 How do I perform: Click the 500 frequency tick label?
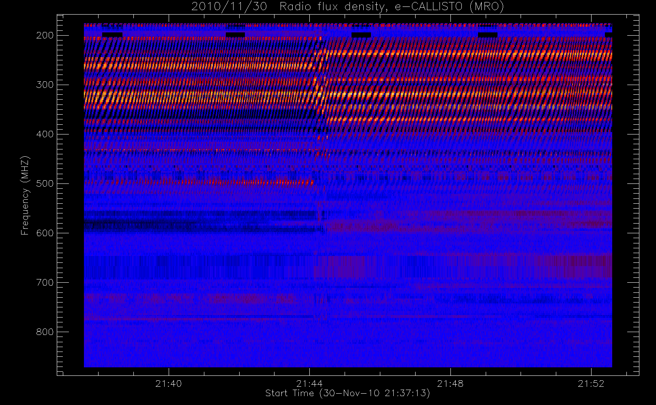[x=45, y=183]
